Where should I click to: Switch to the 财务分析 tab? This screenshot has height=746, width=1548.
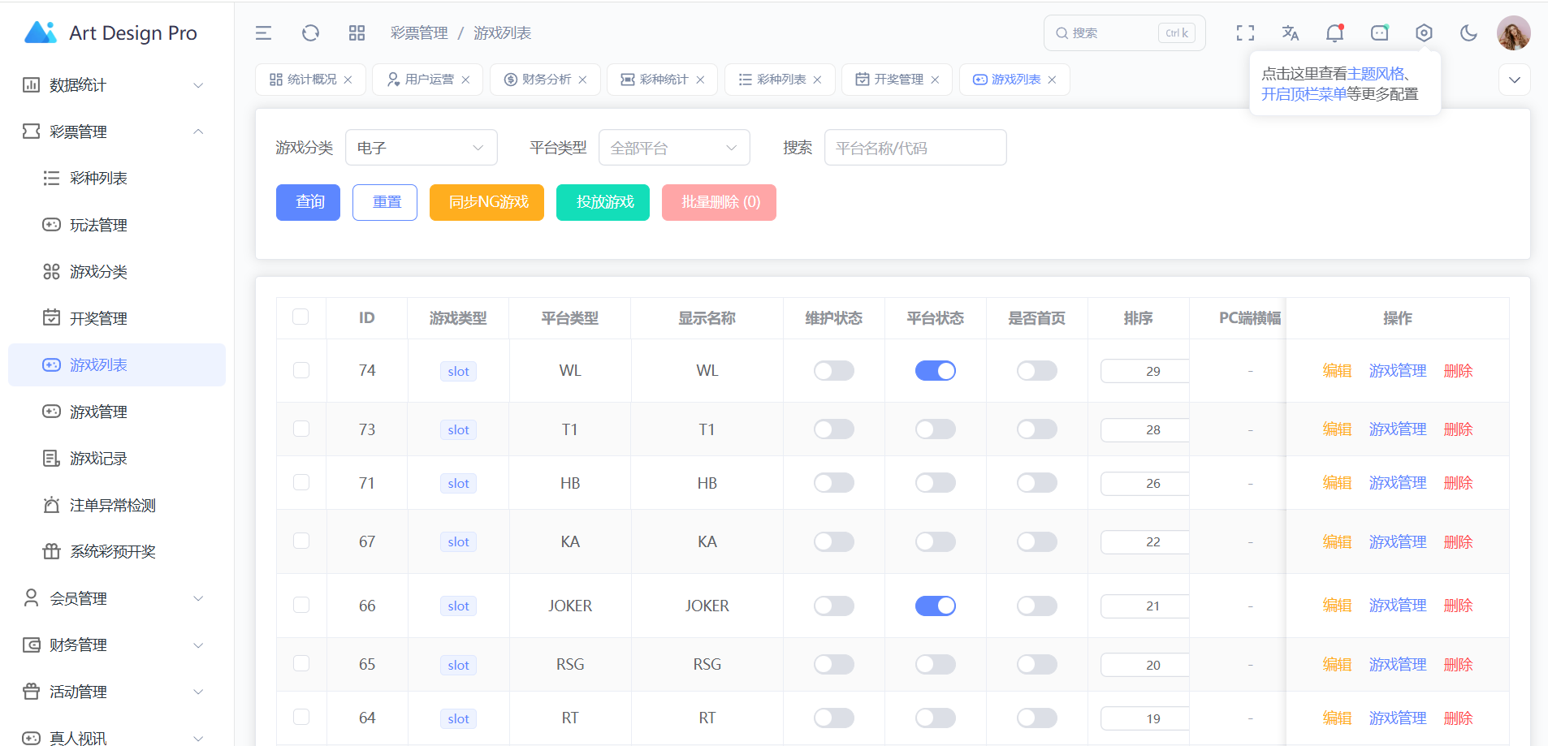point(546,80)
